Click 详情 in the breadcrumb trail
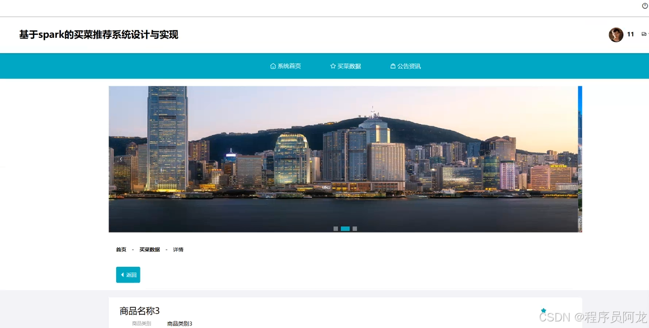649x328 pixels. click(178, 249)
